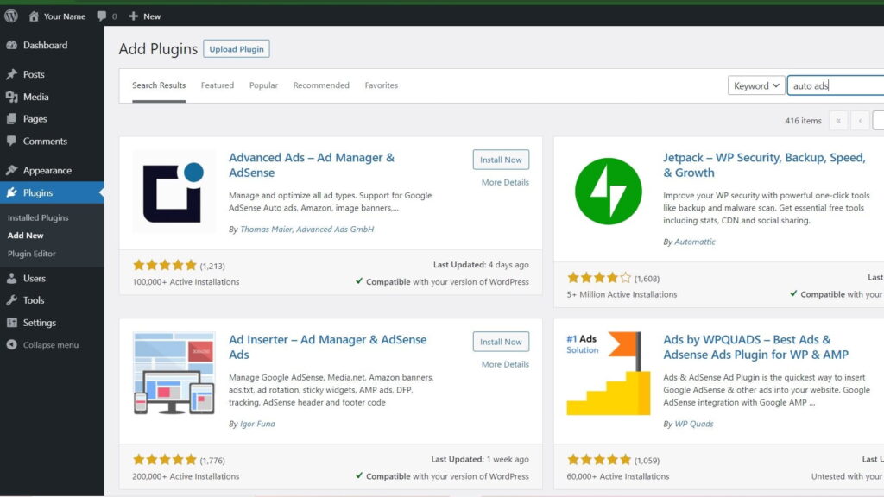Open author link WP Quads
Viewport: 884px width, 497px height.
click(x=694, y=424)
